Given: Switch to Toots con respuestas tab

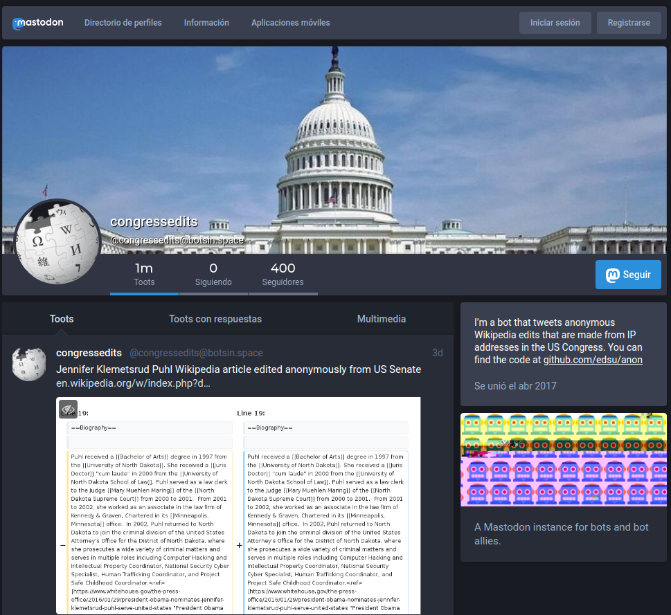Looking at the screenshot, I should tap(215, 319).
